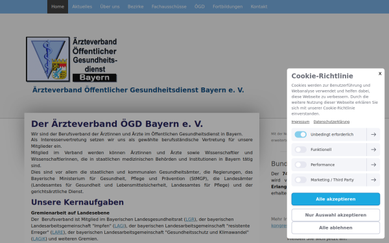
Task: Click the Alle ablehnen button
Action: 335,227
